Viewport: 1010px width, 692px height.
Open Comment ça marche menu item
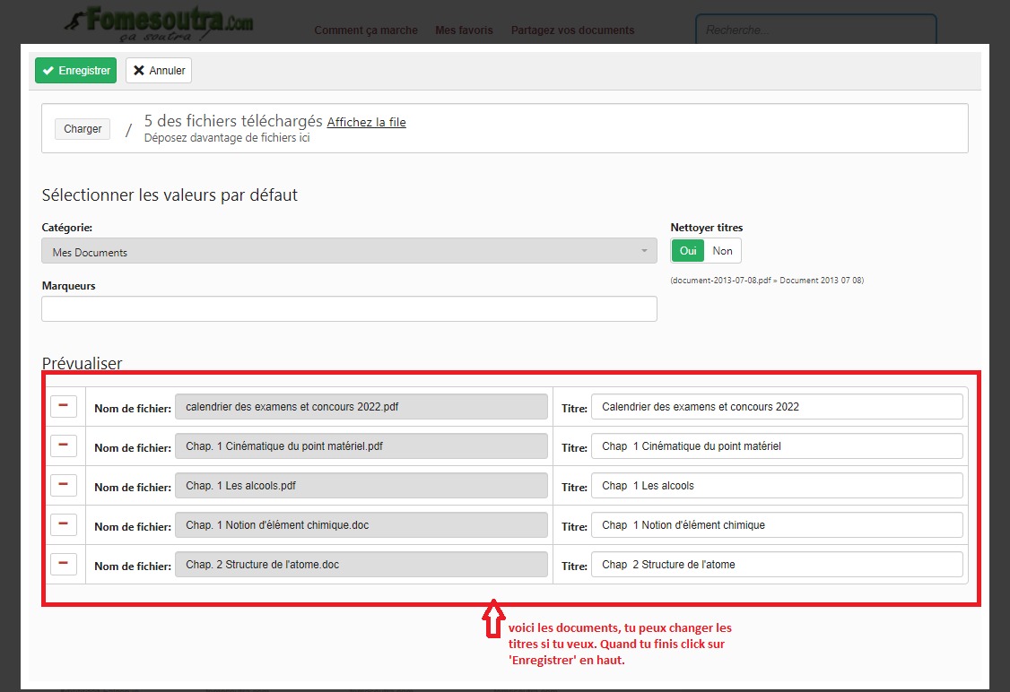pyautogui.click(x=366, y=30)
